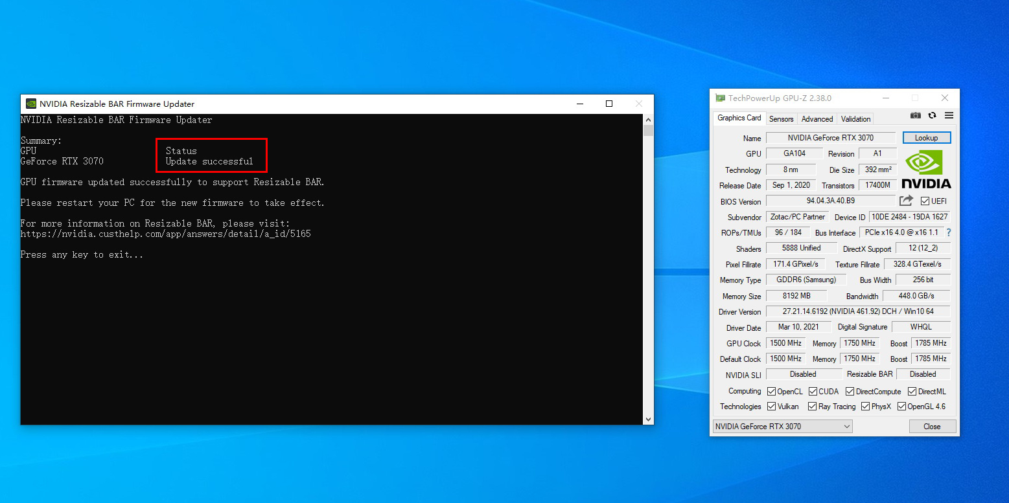Click the Die Size field 392 mm²
This screenshot has width=1009, height=503.
pyautogui.click(x=877, y=170)
